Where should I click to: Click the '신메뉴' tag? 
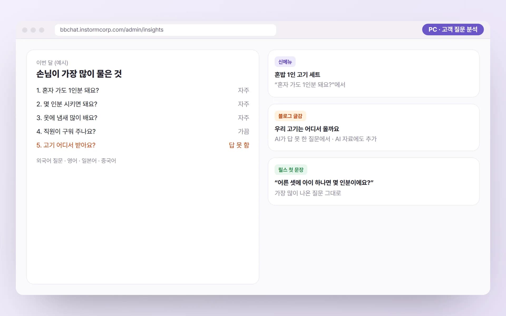(285, 62)
